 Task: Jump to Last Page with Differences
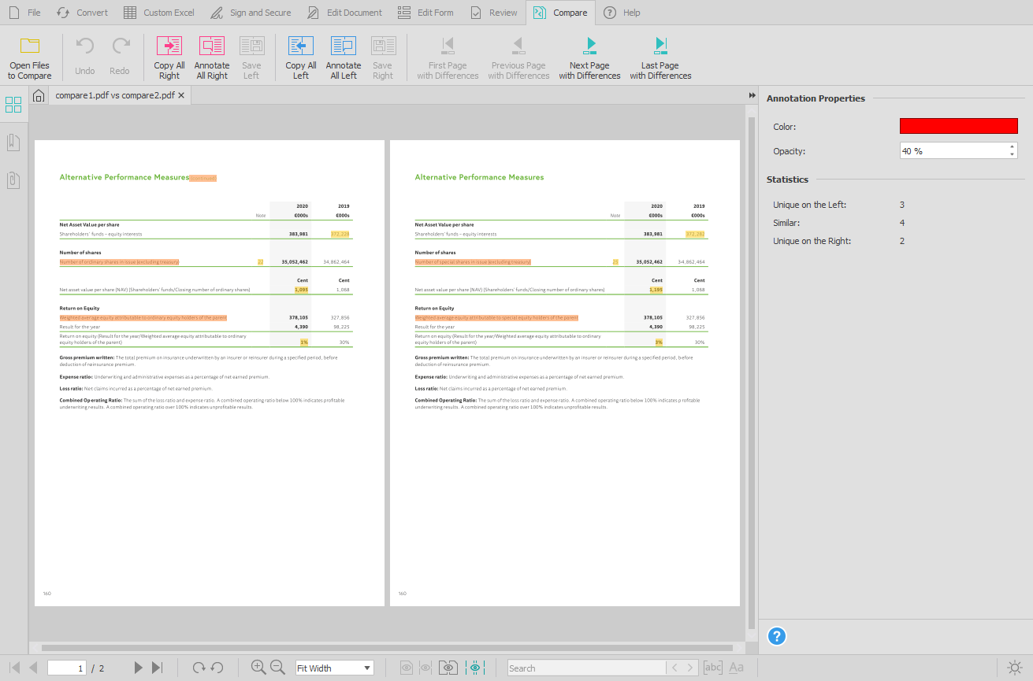tap(660, 56)
